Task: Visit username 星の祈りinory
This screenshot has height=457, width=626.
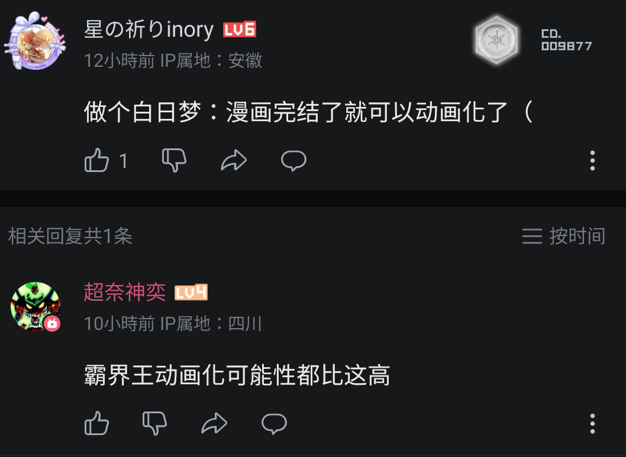Action: 149,30
